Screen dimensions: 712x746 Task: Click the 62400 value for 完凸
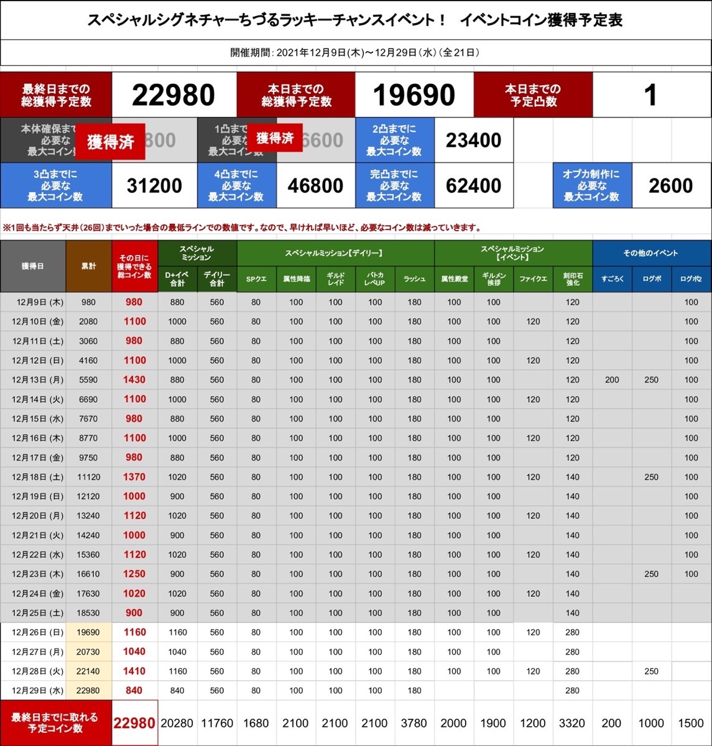pos(473,186)
